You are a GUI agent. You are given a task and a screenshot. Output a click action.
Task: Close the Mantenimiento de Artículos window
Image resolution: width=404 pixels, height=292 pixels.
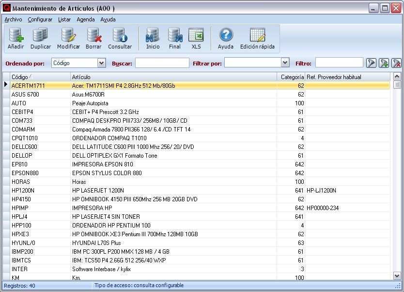tap(396, 8)
